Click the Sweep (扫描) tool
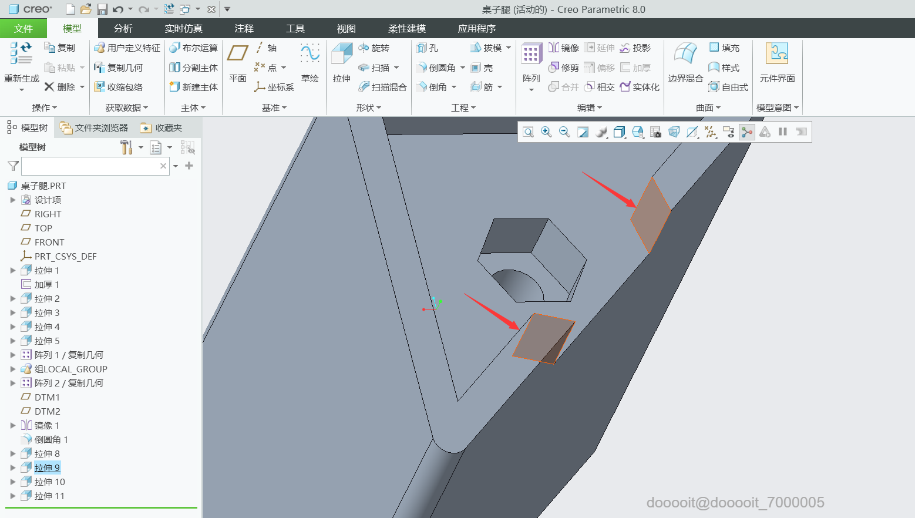This screenshot has height=518, width=915. [374, 68]
